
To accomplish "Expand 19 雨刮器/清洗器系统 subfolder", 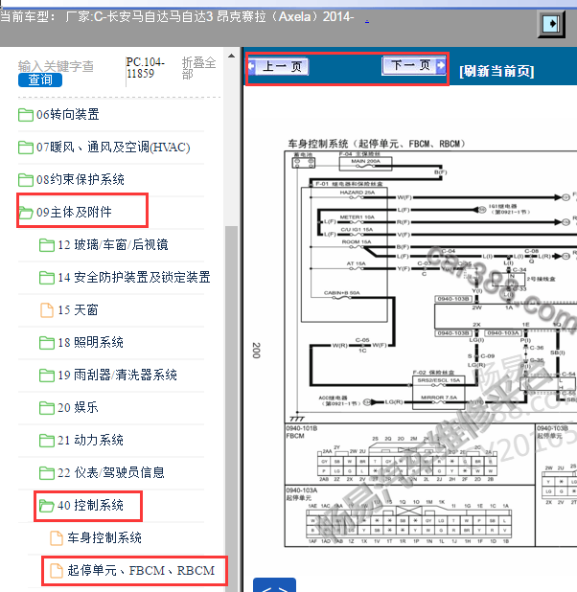I will coord(118,376).
